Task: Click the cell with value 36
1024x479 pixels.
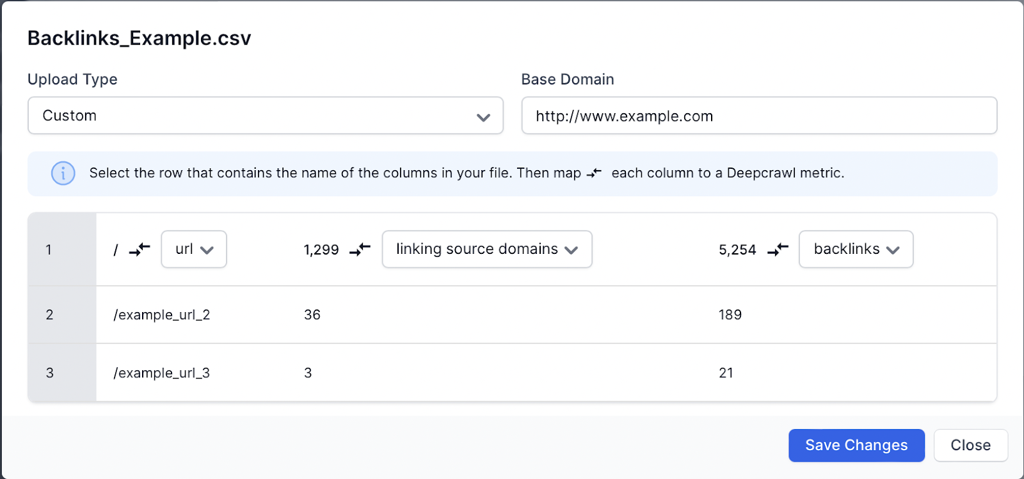Action: point(312,315)
